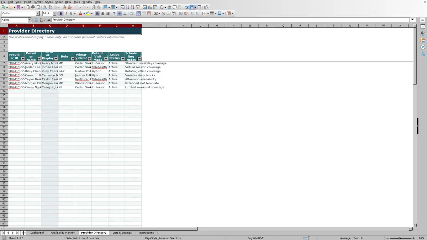Copy the selection using the Copy icon
The height and width of the screenshot is (240, 427).
pyautogui.click(x=50, y=7)
